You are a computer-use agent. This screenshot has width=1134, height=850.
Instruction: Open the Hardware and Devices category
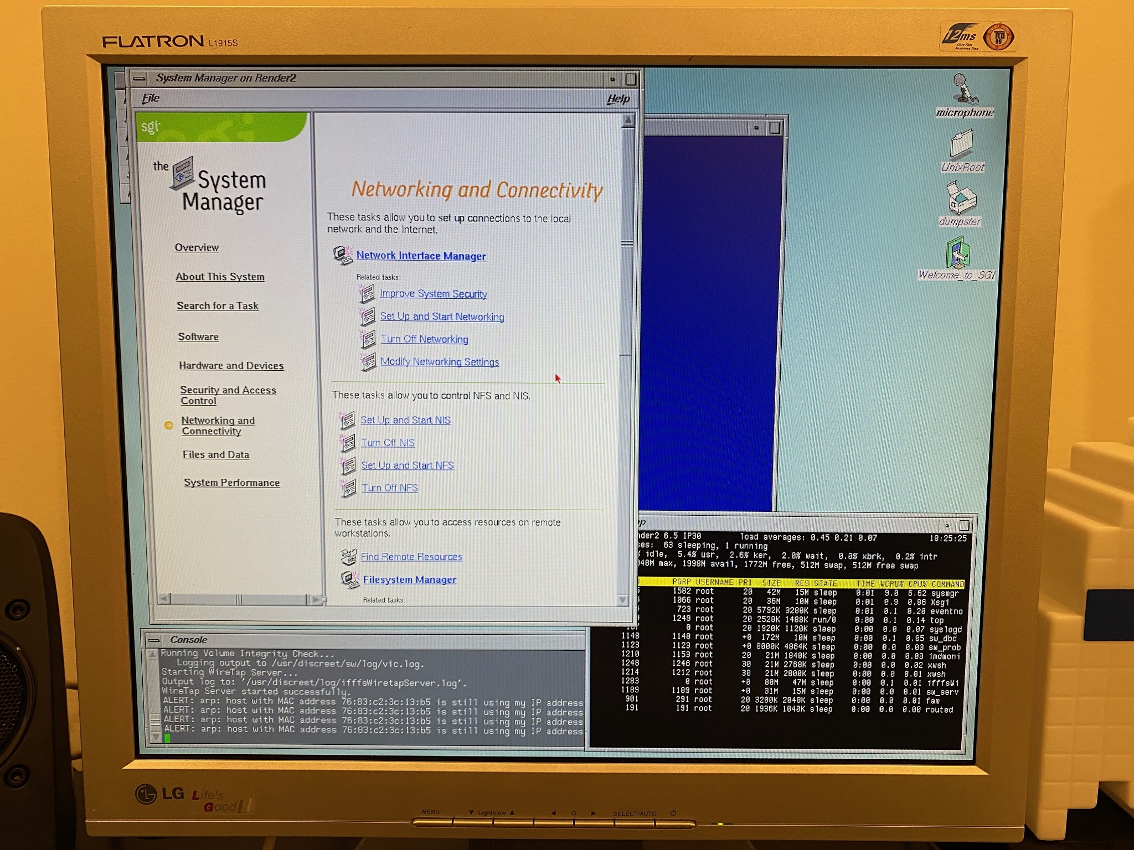231,366
